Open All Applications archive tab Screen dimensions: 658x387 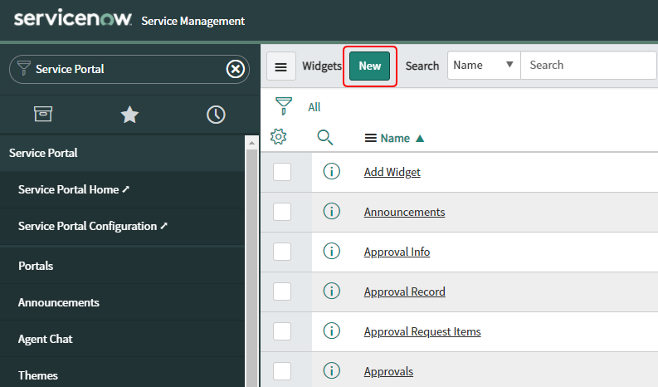(43, 114)
